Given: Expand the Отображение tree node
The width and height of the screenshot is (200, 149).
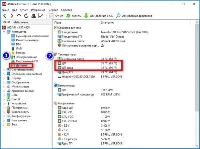Looking at the screenshot, I should click(4, 82).
